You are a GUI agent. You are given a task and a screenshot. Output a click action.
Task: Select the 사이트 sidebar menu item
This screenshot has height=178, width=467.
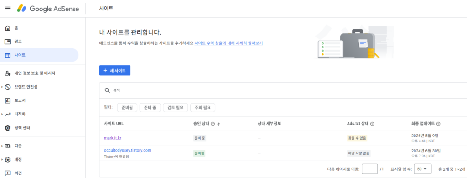tap(39, 55)
